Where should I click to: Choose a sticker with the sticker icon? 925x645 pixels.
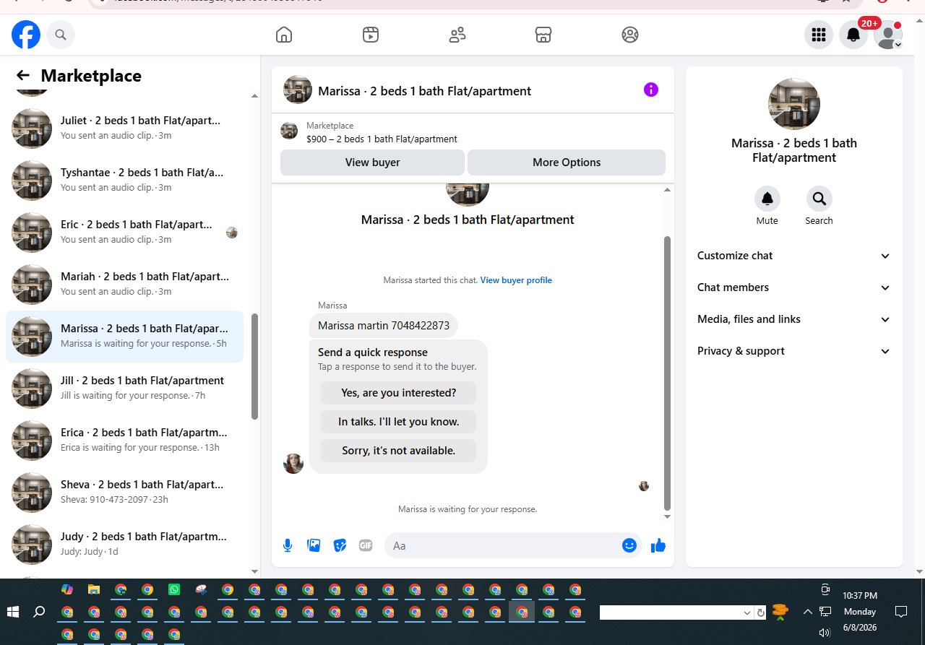tap(340, 545)
